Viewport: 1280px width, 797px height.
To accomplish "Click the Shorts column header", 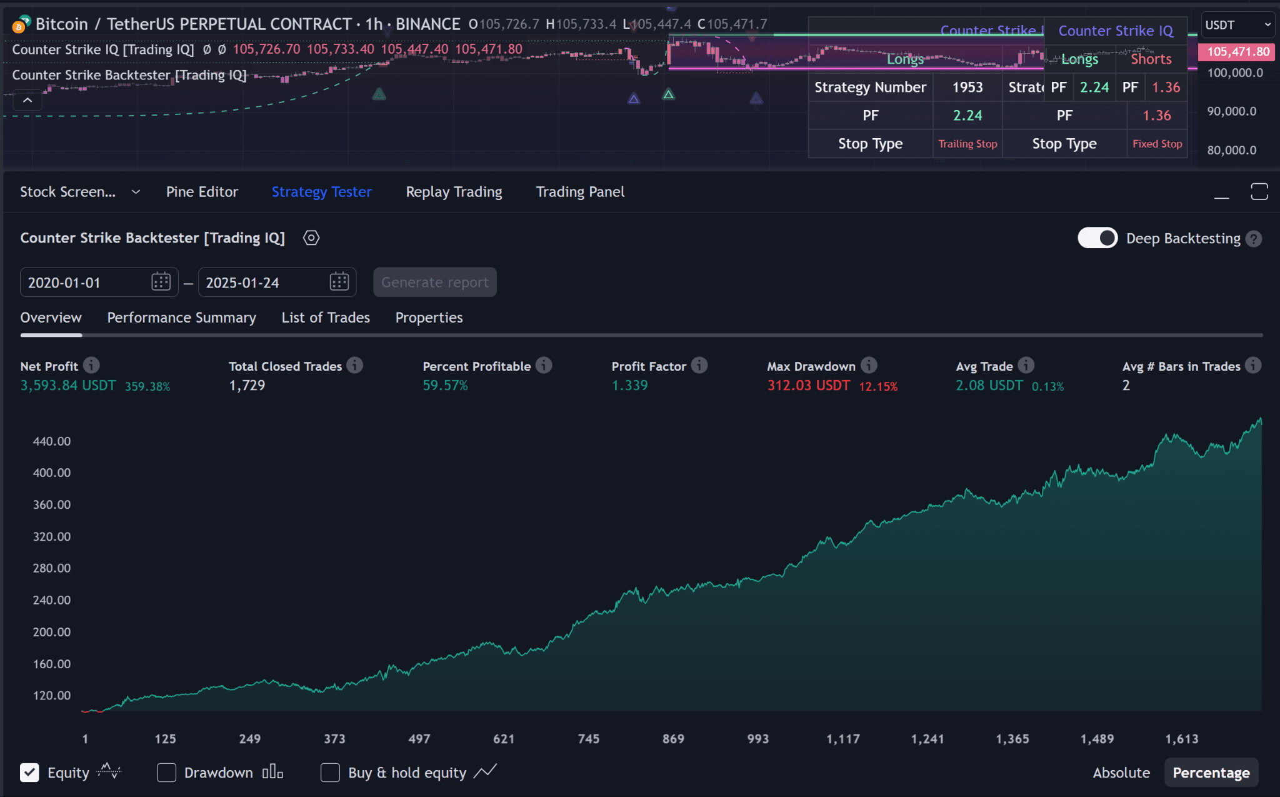I will (1151, 59).
